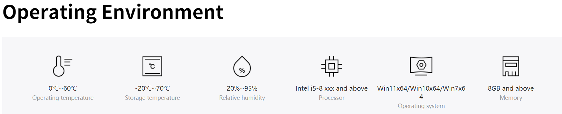Select the 20%~95% humidity value
Image resolution: width=562 pixels, height=114 pixels.
pyautogui.click(x=242, y=88)
